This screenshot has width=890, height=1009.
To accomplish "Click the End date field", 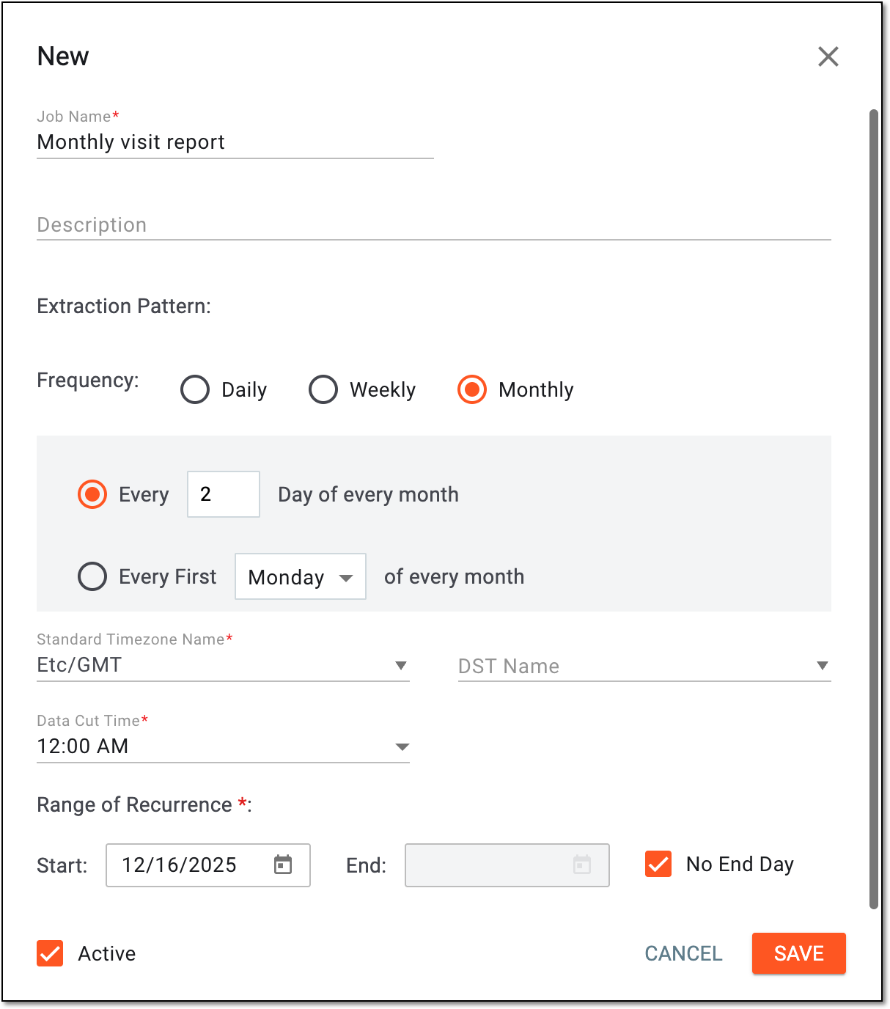I will (507, 865).
